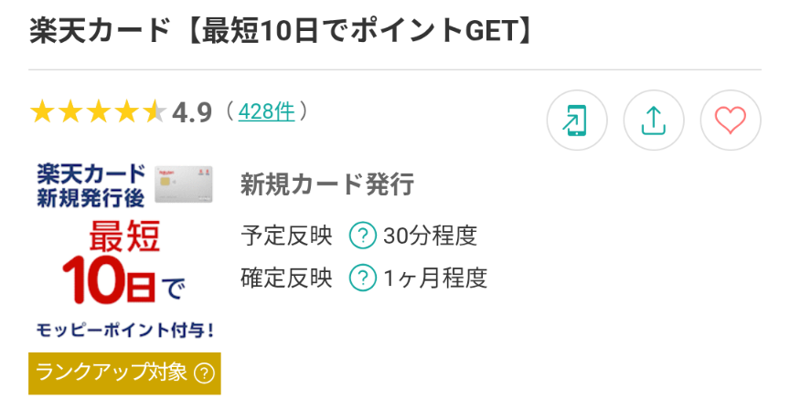
Task: Click the ランクアップ対象 gold badge
Action: click(x=124, y=373)
